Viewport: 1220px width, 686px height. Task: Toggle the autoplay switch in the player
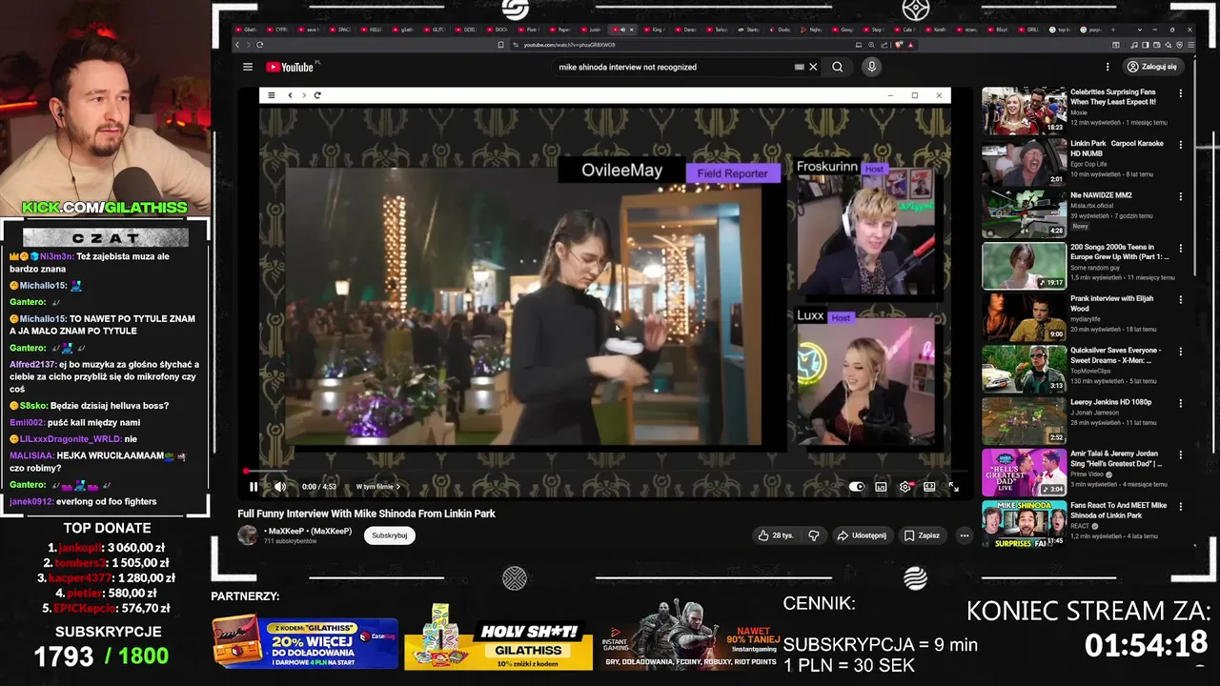click(x=857, y=487)
